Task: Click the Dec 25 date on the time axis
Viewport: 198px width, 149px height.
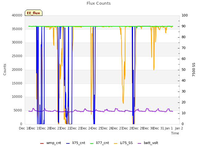Action: (97, 128)
